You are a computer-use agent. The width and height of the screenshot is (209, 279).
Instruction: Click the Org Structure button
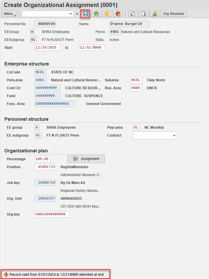point(173,14)
